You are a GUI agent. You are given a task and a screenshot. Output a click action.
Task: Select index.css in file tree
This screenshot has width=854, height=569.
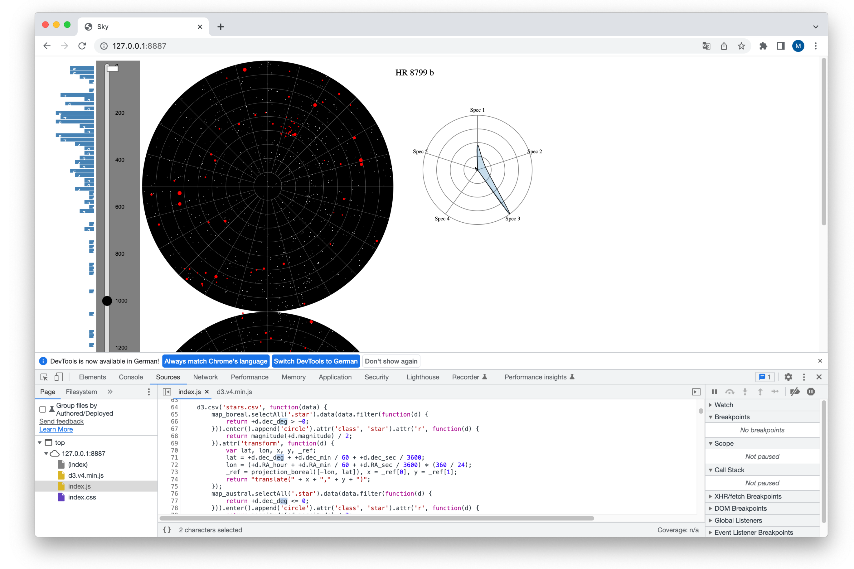[82, 497]
